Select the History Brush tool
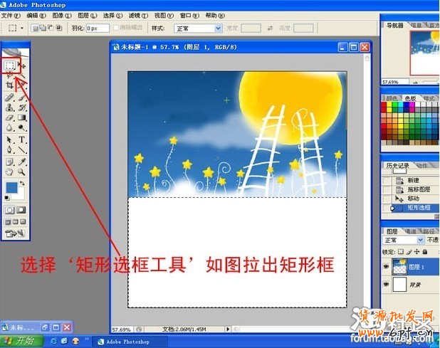The height and width of the screenshot is (348, 440). click(22, 107)
